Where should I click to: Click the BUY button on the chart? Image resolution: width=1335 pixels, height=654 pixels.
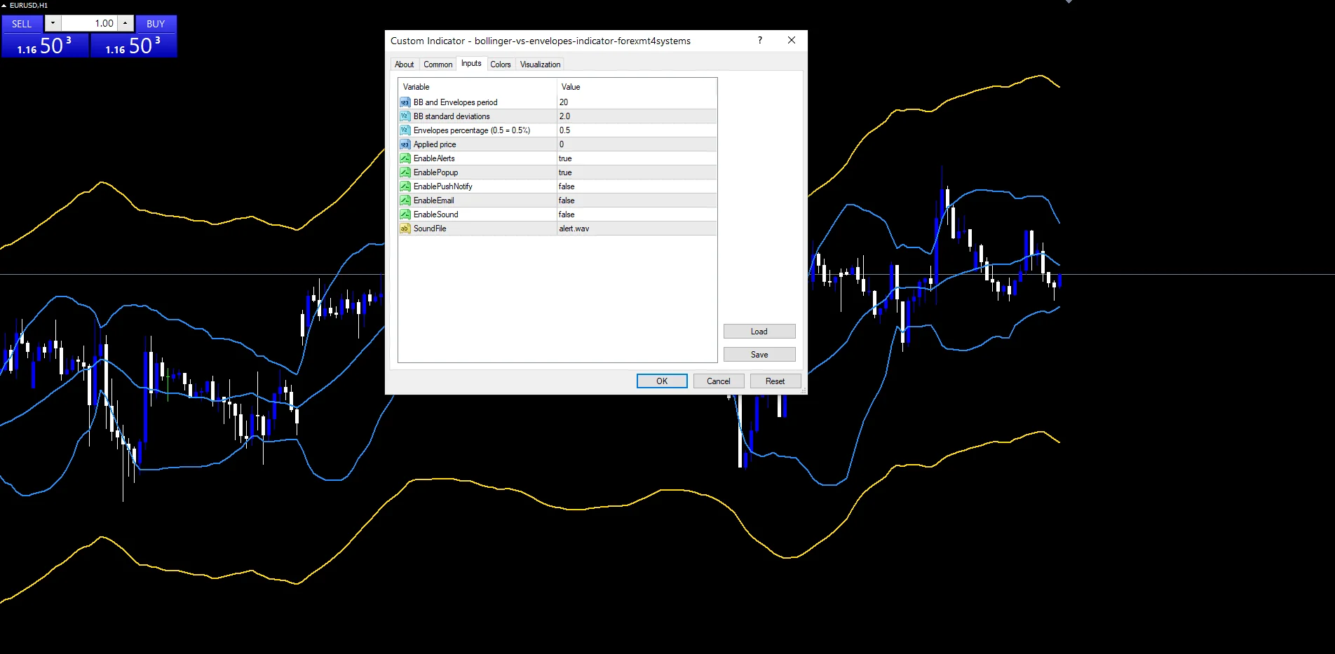[x=156, y=23]
